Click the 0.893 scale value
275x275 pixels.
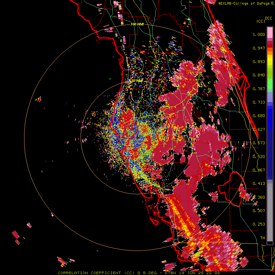click(259, 61)
